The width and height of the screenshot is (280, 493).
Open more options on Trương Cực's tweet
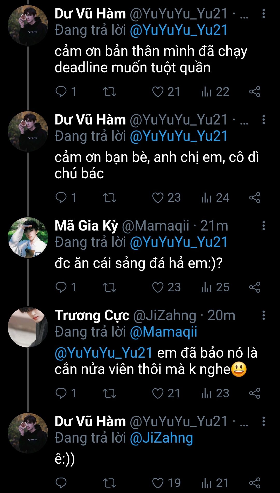click(263, 315)
